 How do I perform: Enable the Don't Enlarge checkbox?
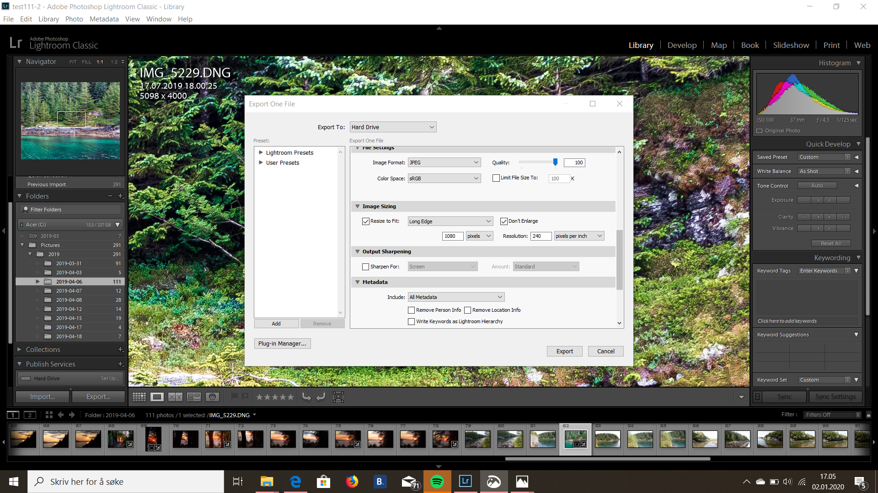coord(503,221)
